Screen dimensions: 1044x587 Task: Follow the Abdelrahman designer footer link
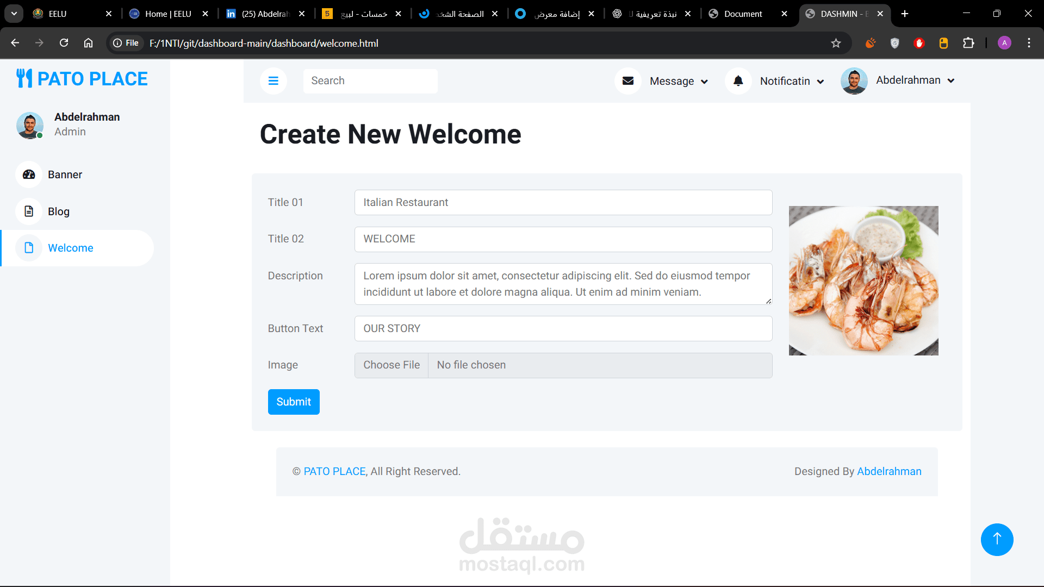889,471
